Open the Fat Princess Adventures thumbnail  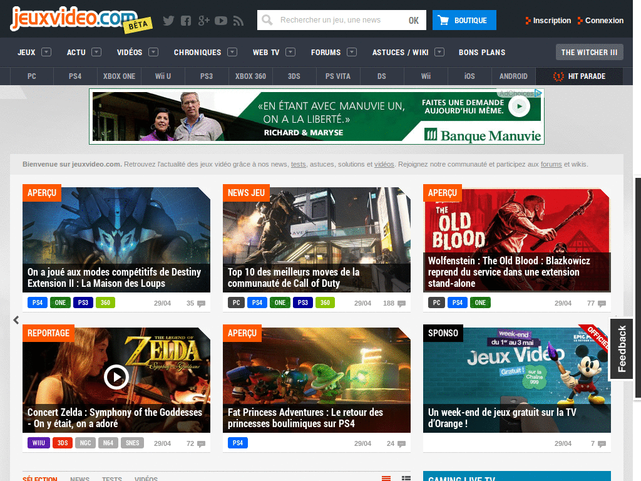point(316,380)
